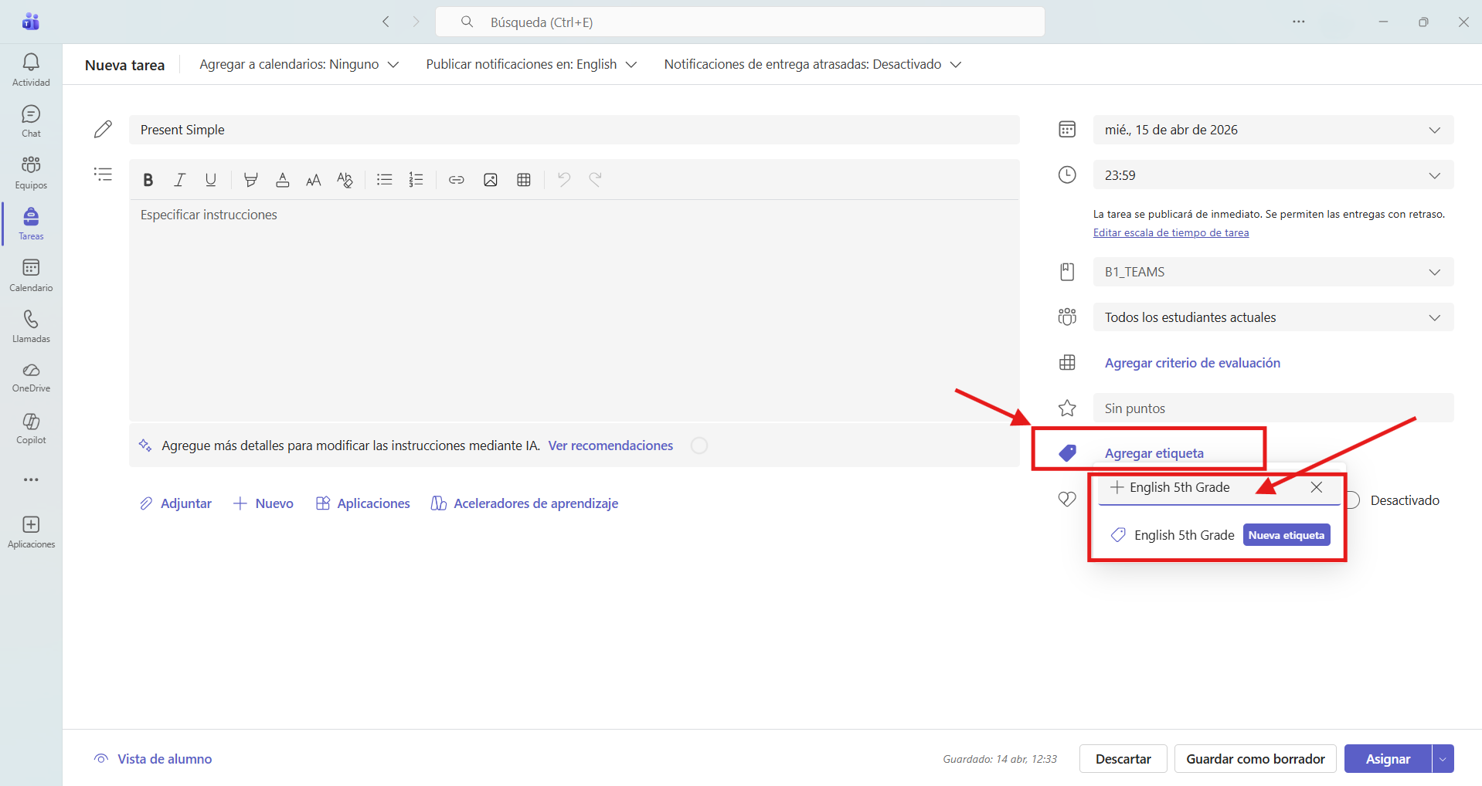This screenshot has height=786, width=1482.
Task: Insert an image into instructions
Action: (490, 180)
